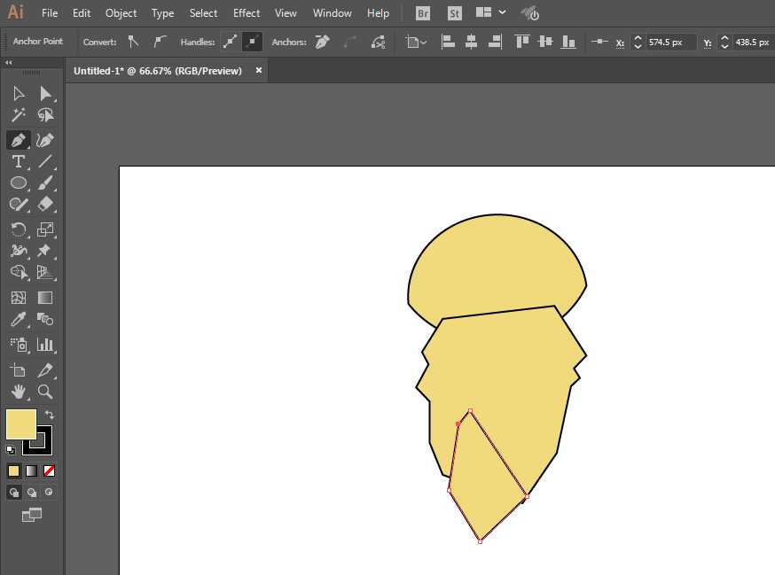Select the Magic Wand tool

[18, 116]
